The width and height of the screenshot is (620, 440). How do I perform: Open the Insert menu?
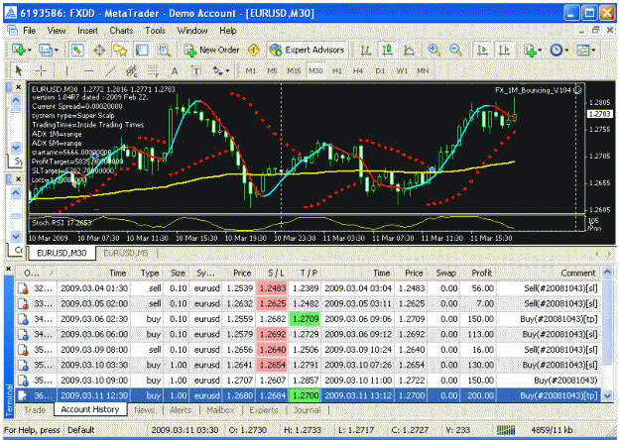click(87, 31)
